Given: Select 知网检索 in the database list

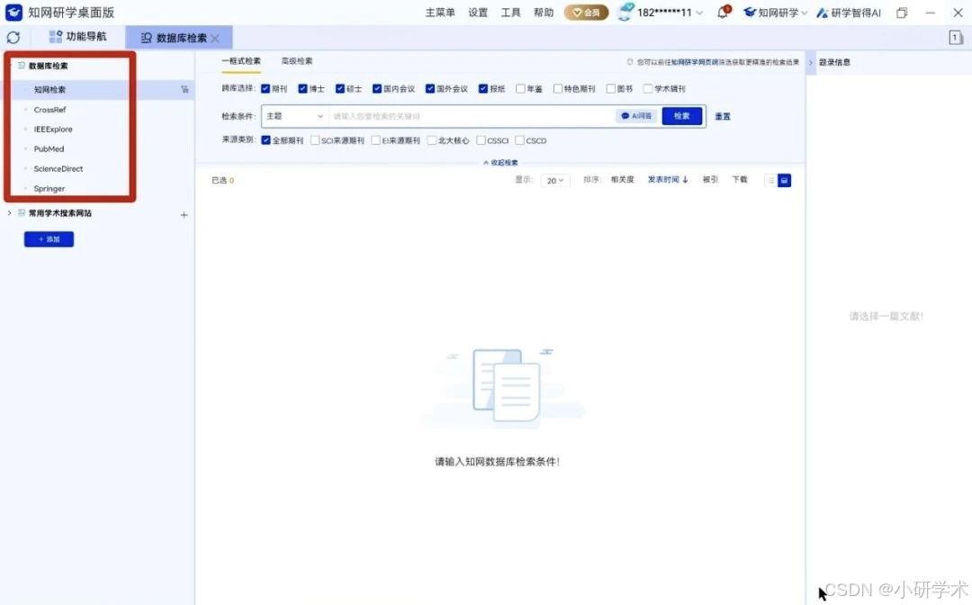Looking at the screenshot, I should 49,90.
